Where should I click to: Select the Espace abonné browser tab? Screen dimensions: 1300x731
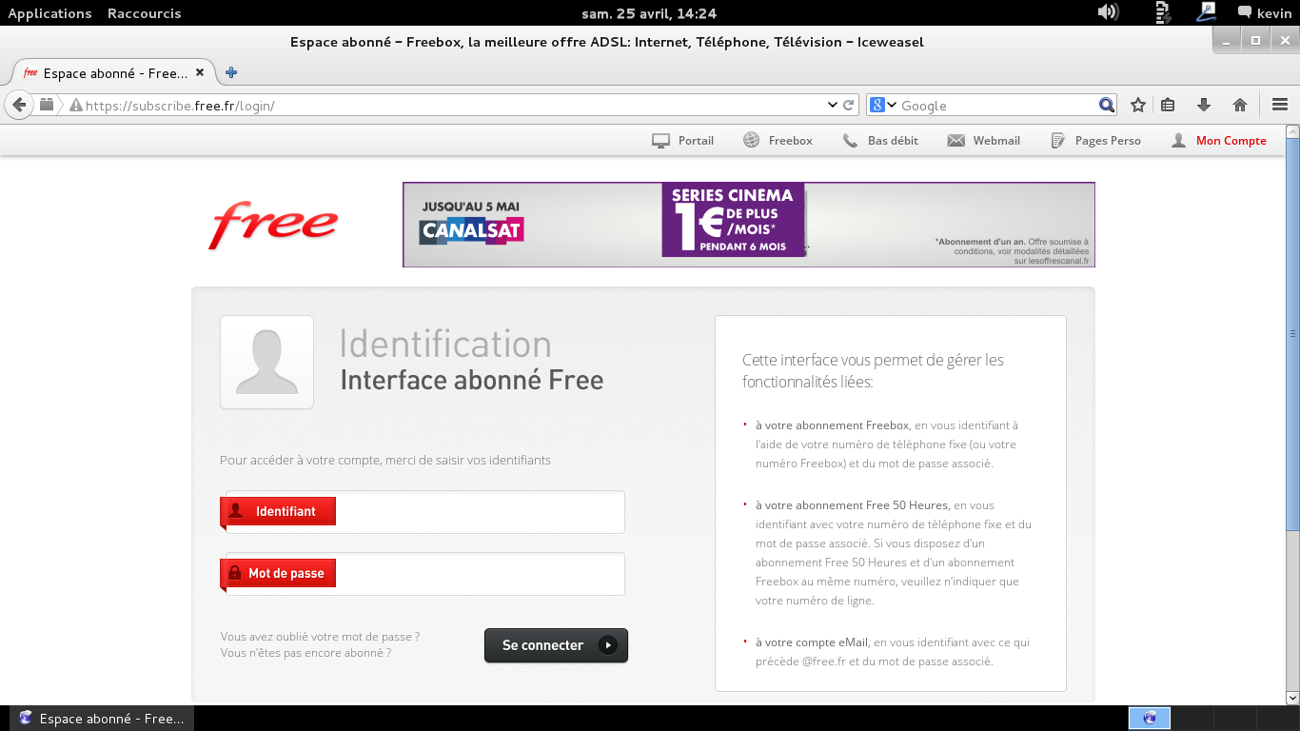(x=114, y=73)
